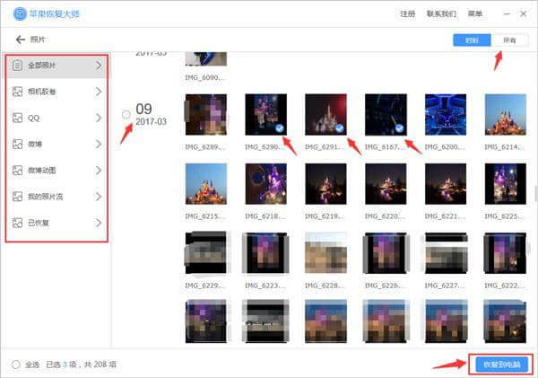This screenshot has height=378, width=538.
Task: Click the 全部照片 document icon in sidebar
Action: point(17,66)
